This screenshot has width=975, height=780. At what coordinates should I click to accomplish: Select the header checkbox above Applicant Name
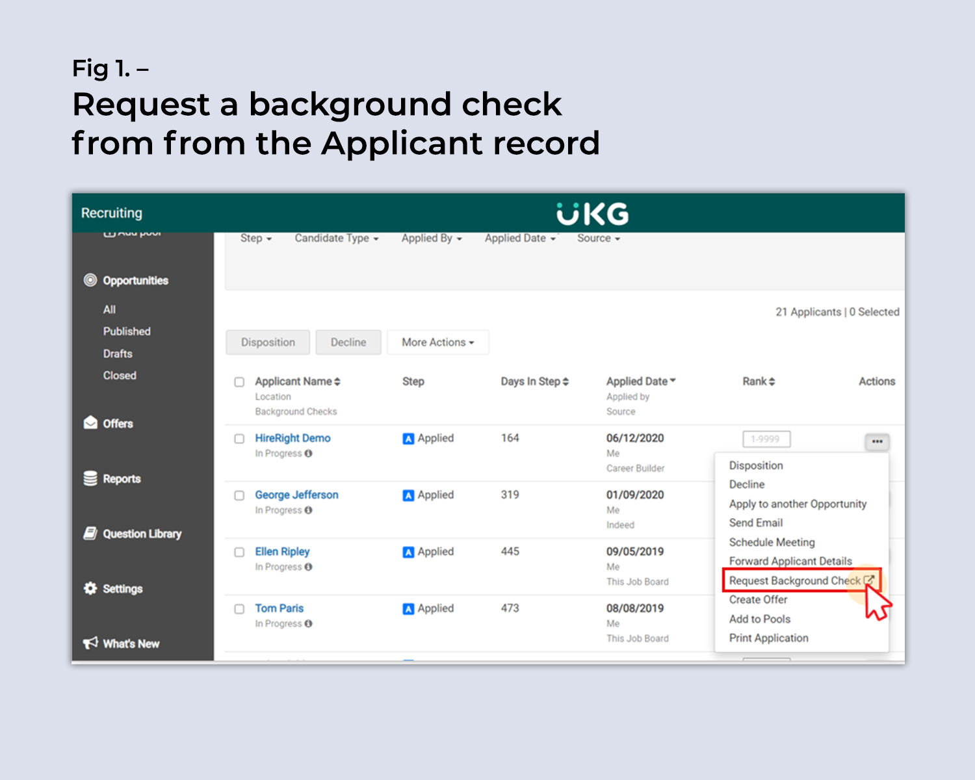tap(239, 382)
